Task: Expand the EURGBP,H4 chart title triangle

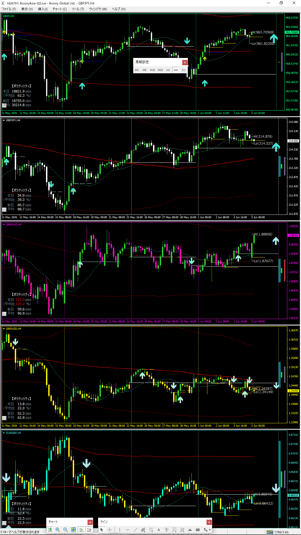Action: click(4, 433)
